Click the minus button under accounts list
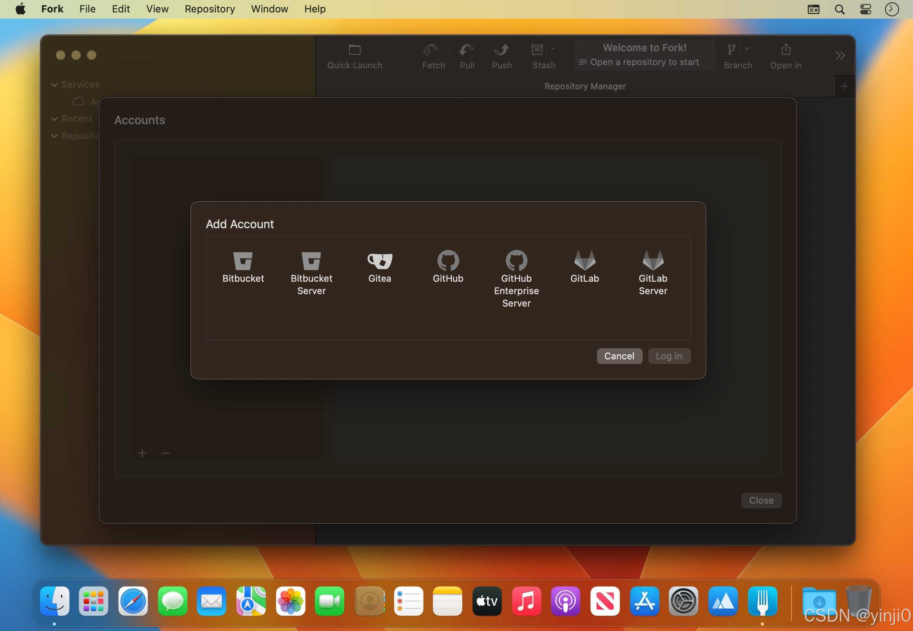This screenshot has height=631, width=913. 165,453
